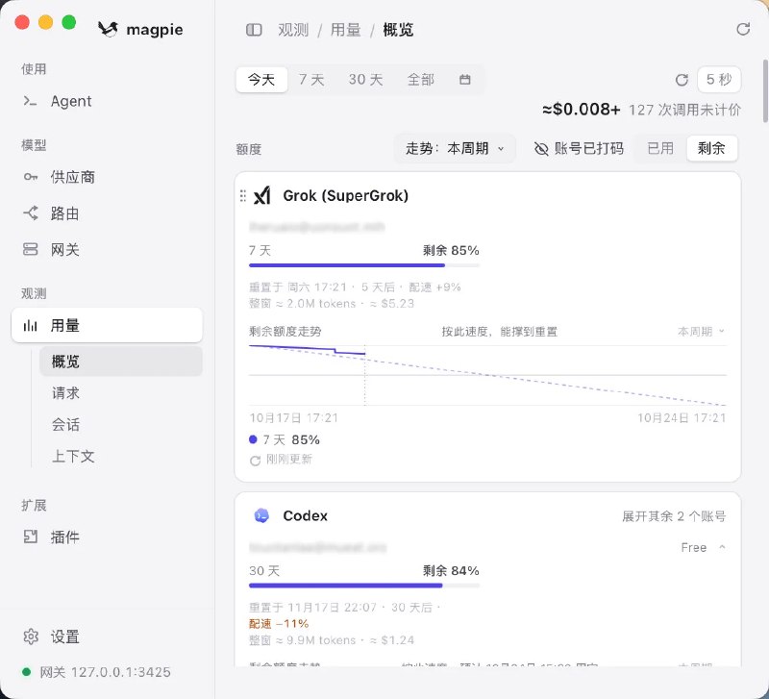This screenshot has width=769, height=699.
Task: Click the magpie bird logo
Action: point(108,30)
